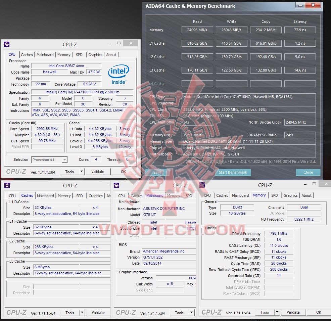331x321 pixels.
Task: Click OK button in Memory window
Action: coord(319,312)
